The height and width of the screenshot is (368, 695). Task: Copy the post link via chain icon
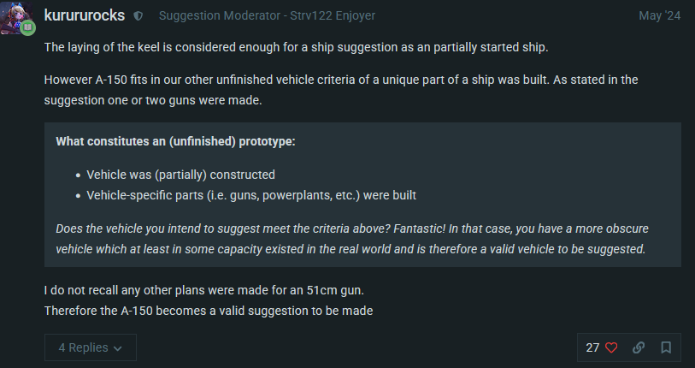tap(639, 347)
